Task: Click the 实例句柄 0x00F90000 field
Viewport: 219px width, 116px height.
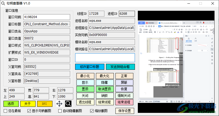Action: click(x=111, y=35)
